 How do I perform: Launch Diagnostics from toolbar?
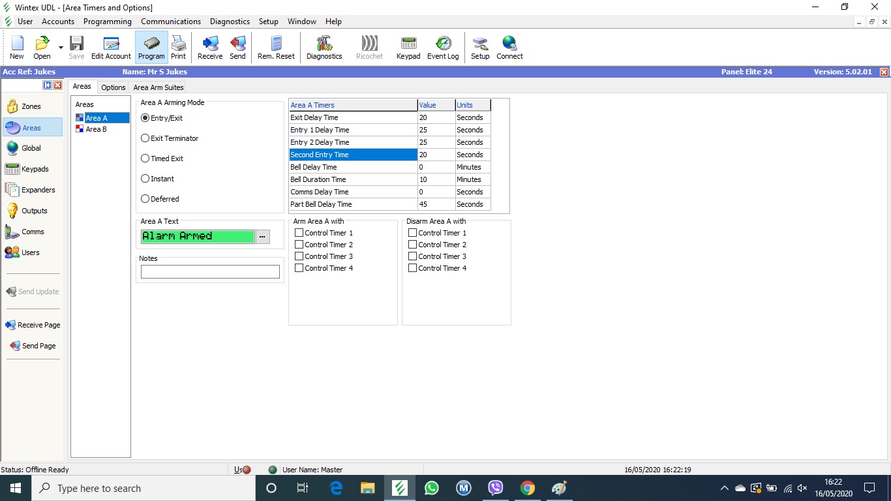click(324, 48)
